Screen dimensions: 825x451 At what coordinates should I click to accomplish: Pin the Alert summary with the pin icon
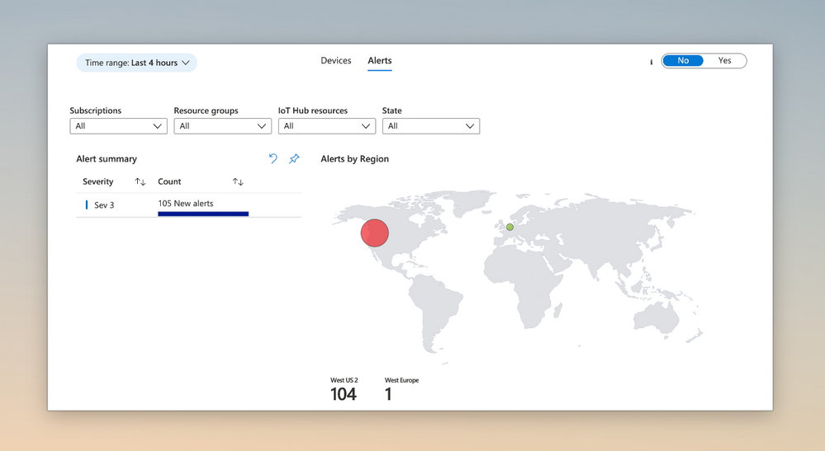(x=294, y=158)
